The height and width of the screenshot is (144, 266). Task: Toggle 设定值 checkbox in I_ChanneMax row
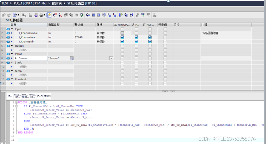coord(165,37)
